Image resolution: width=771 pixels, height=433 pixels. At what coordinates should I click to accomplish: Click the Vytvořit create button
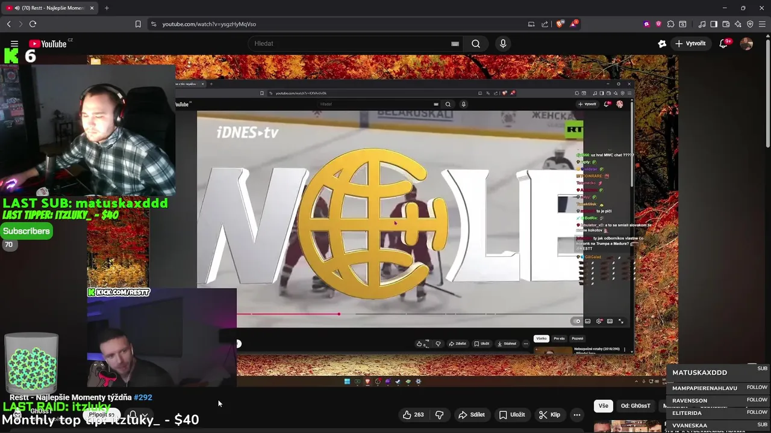[x=690, y=43]
